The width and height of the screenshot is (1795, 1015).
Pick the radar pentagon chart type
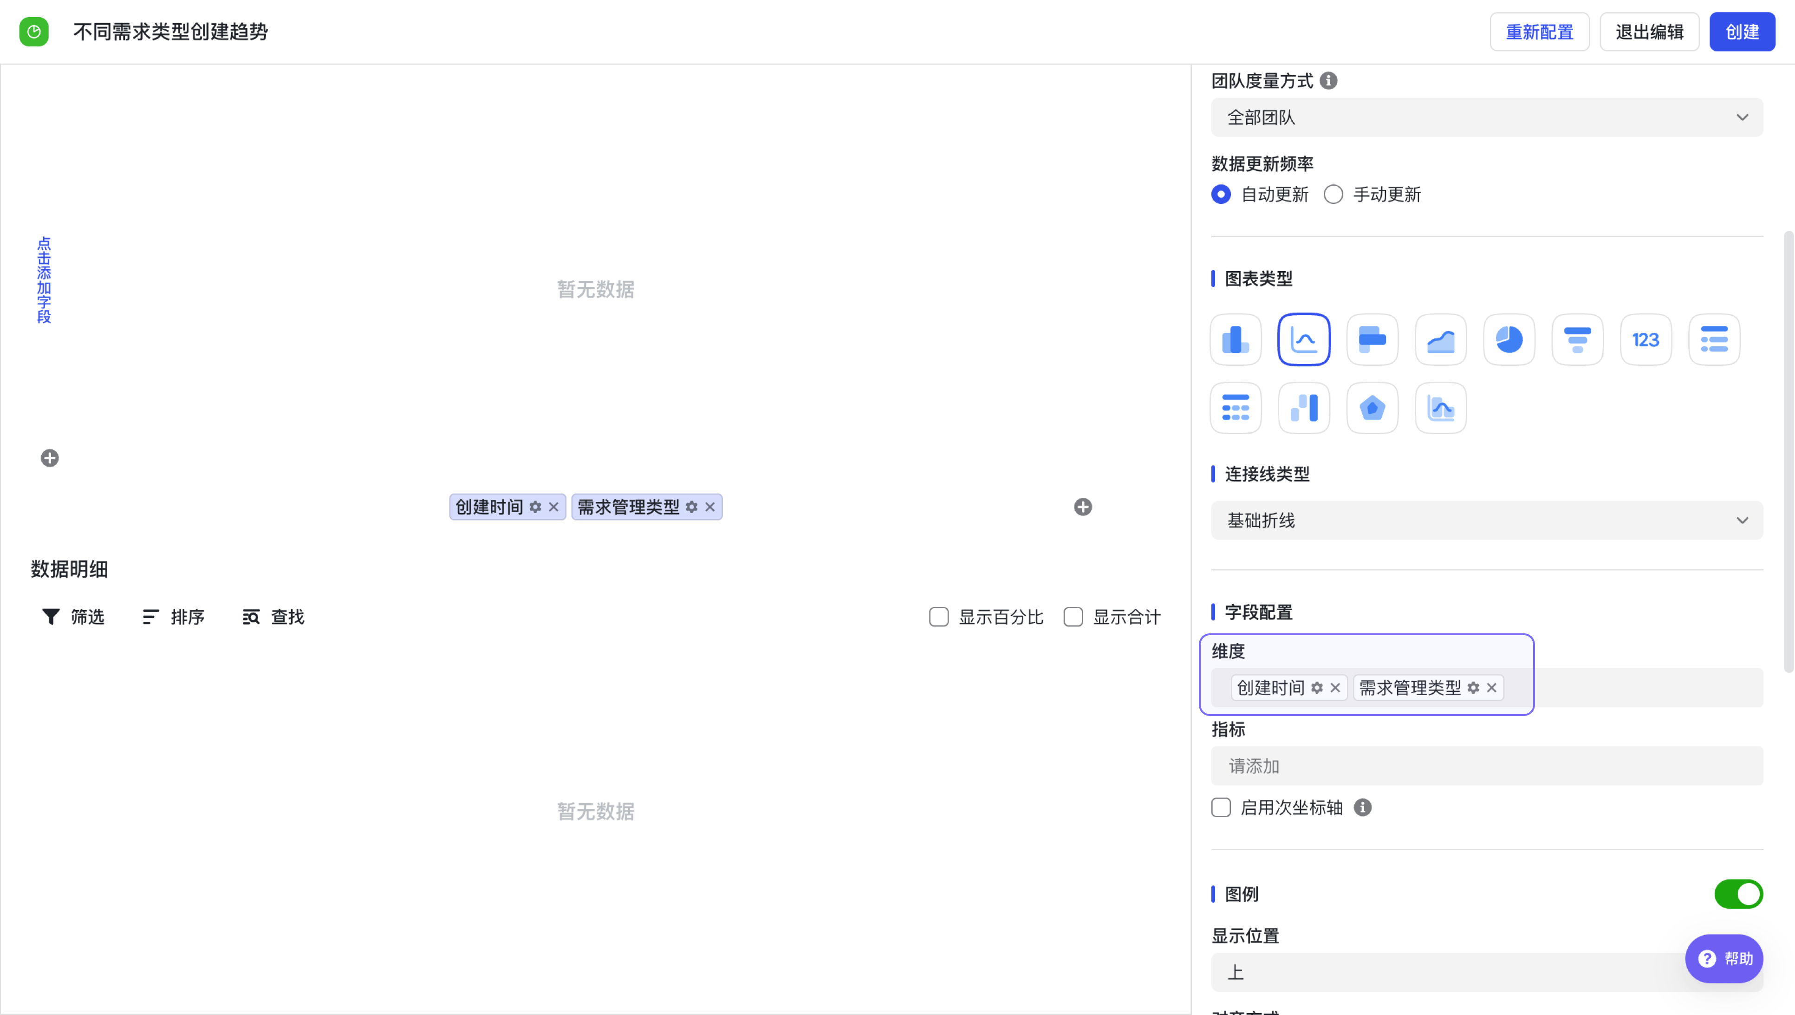[1372, 408]
